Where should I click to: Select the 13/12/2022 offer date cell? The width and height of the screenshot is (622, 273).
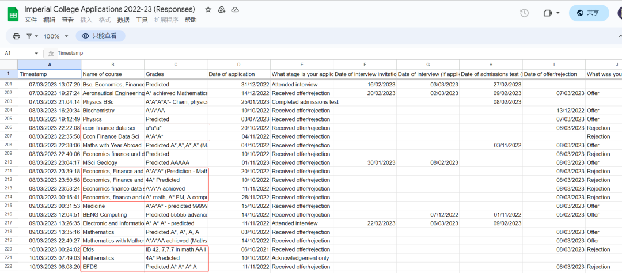click(x=554, y=111)
